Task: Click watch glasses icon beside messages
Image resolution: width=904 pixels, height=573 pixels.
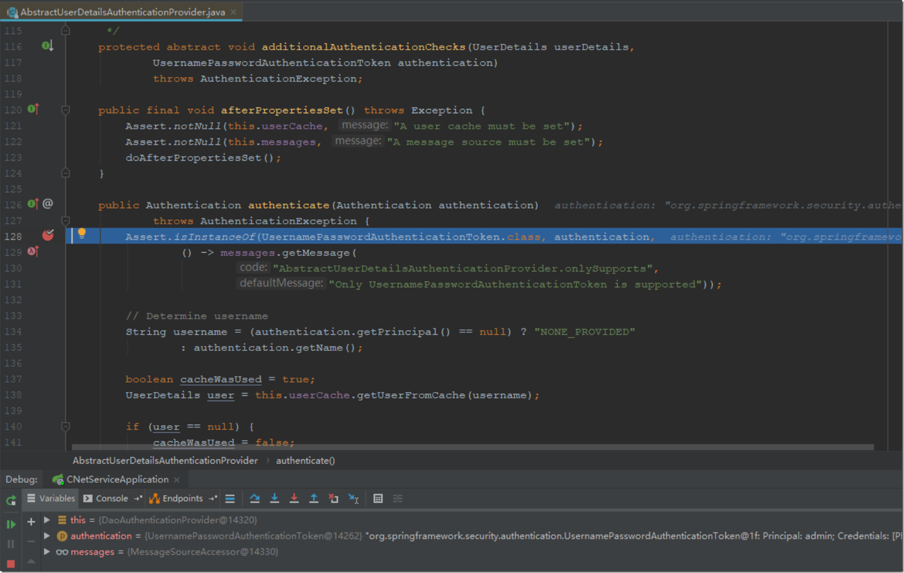Action: (x=62, y=552)
